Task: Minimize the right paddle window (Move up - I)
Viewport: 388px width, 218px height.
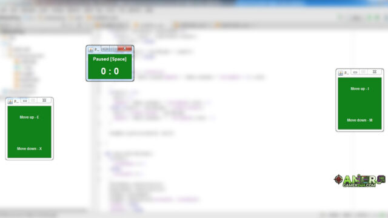Action: tap(355, 72)
